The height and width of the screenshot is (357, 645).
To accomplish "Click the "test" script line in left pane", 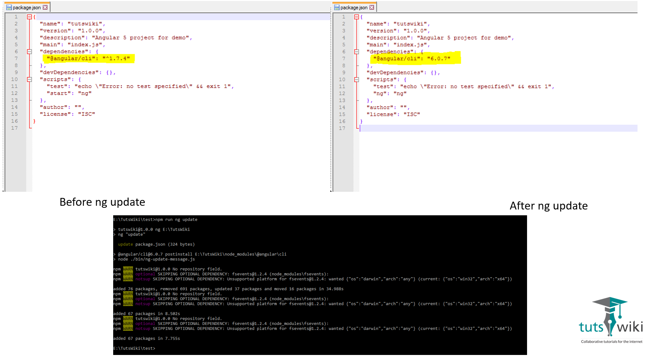I will point(140,87).
